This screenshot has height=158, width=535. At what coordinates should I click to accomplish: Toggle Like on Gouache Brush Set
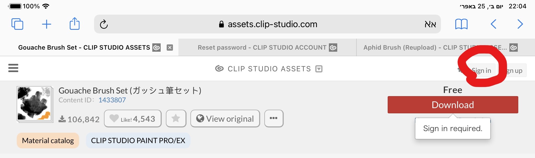pyautogui.click(x=133, y=119)
